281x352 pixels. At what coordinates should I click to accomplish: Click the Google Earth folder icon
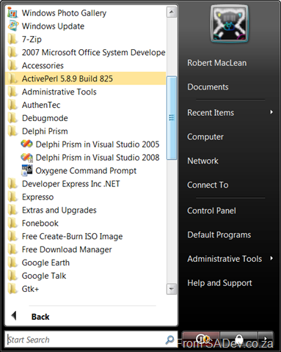tap(12, 263)
